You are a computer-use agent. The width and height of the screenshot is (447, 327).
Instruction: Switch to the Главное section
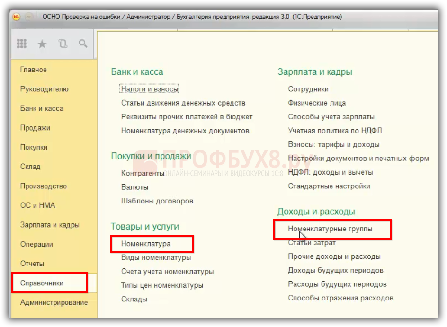(x=33, y=70)
